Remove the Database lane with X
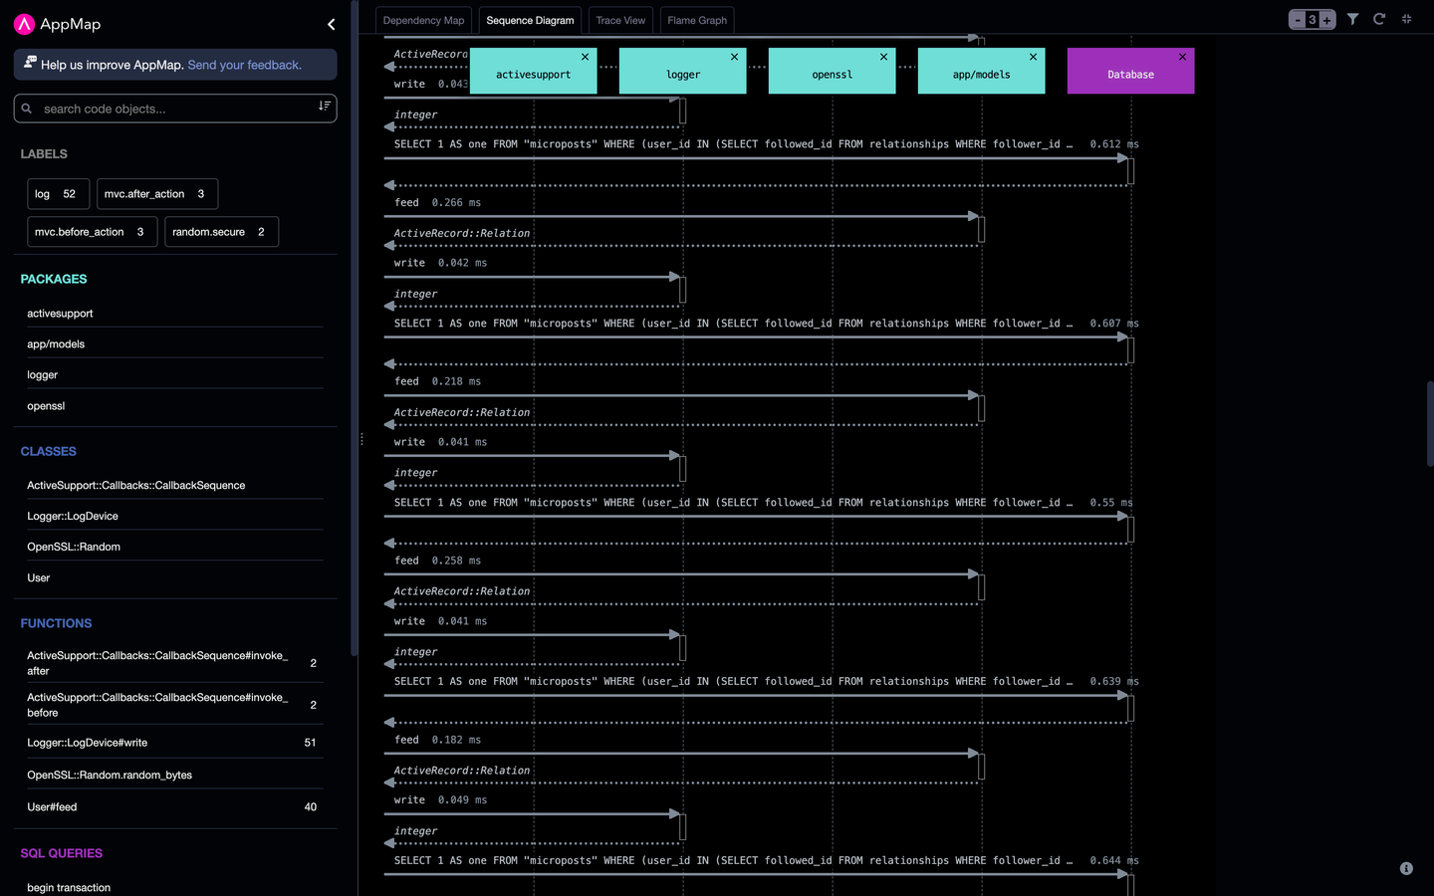 click(x=1183, y=57)
